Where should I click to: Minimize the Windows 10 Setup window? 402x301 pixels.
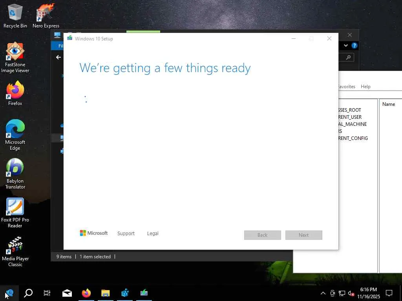tap(294, 39)
